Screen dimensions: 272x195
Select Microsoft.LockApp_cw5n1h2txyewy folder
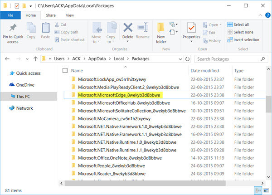tap(112, 79)
